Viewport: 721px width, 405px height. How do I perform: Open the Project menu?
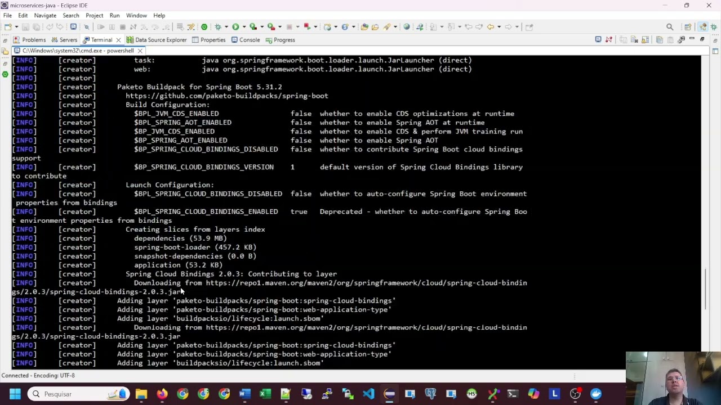coord(94,15)
